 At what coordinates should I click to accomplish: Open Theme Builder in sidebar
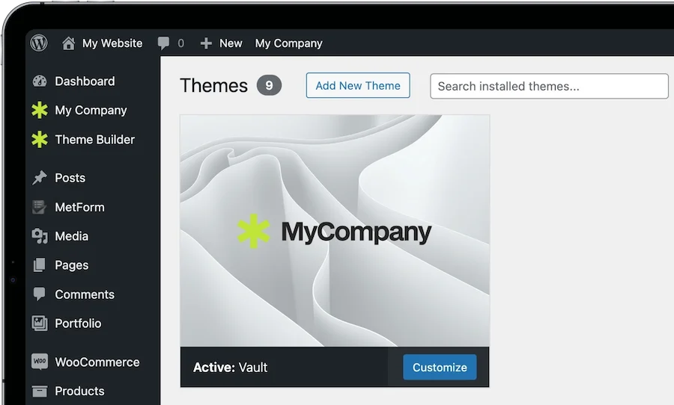pos(94,140)
